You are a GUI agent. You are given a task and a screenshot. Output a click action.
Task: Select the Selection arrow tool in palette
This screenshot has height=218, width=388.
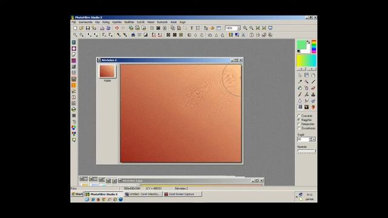[300, 75]
